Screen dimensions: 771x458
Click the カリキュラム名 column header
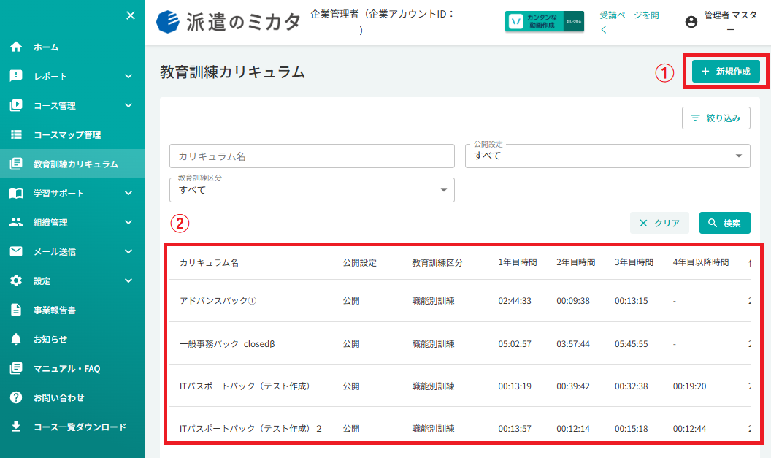pos(209,263)
